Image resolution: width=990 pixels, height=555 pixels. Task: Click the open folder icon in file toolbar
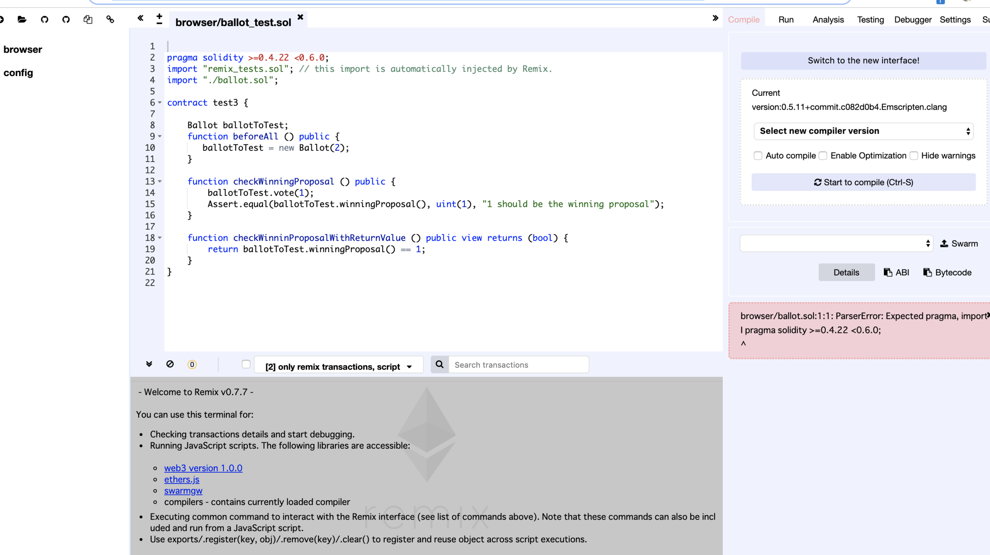click(22, 19)
